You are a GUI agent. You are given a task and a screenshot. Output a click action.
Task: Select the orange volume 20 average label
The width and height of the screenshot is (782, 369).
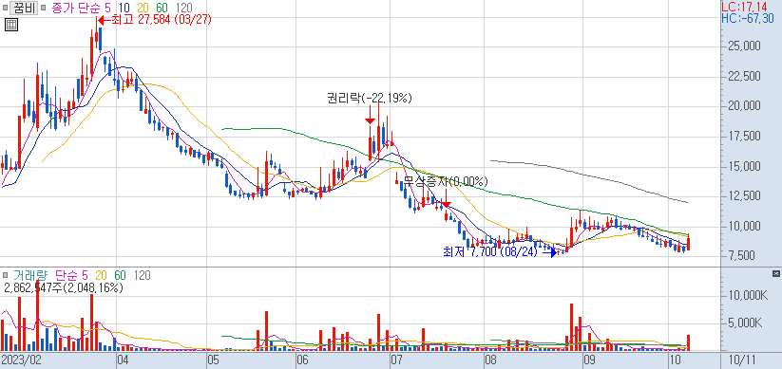(x=103, y=275)
